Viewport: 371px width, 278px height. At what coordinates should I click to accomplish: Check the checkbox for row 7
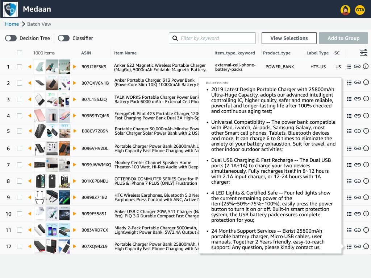[20, 165]
